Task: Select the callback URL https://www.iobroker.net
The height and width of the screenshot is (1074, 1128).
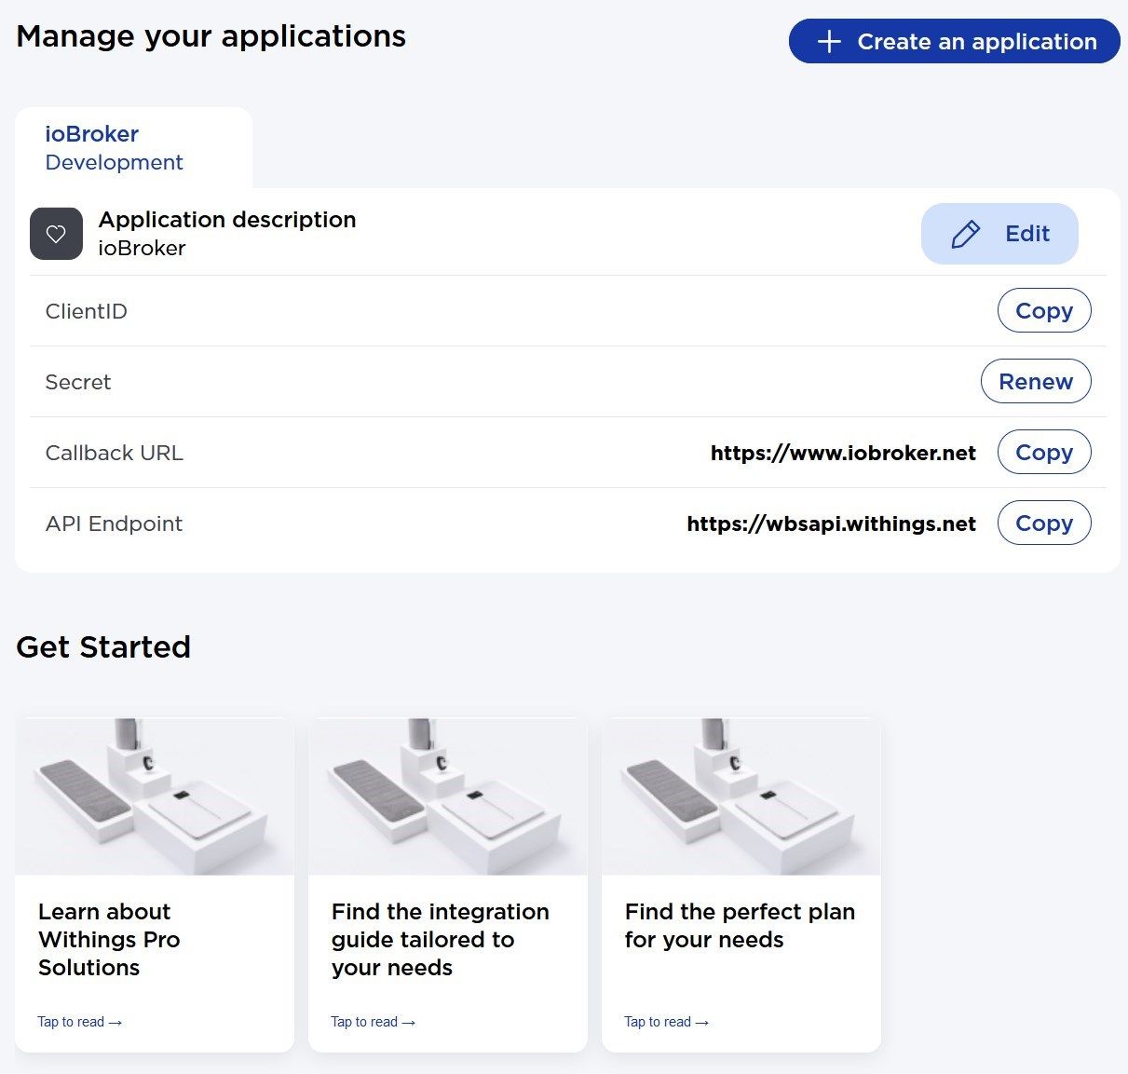Action: 843,453
